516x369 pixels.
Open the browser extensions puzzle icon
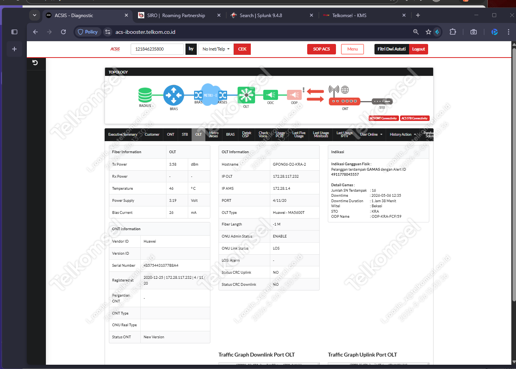click(453, 32)
